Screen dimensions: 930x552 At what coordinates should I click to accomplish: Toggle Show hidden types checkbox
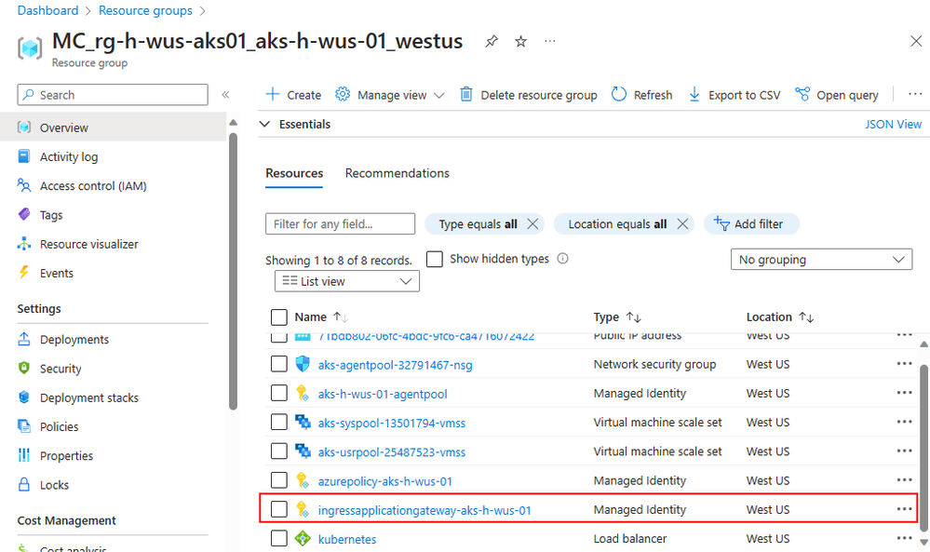click(x=435, y=259)
